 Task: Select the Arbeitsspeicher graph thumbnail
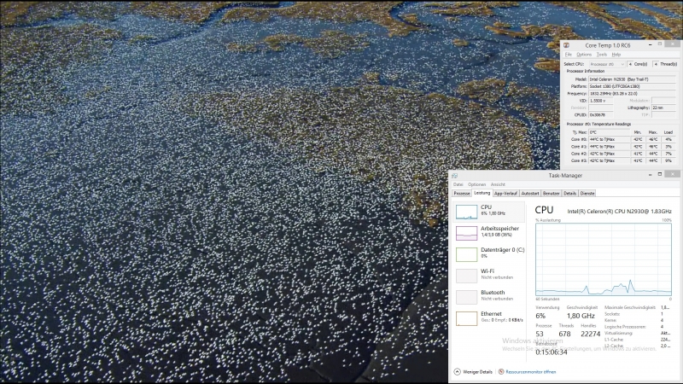tap(466, 233)
